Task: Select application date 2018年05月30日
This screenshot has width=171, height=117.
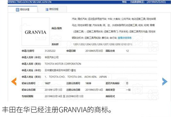Action: (x=94, y=51)
